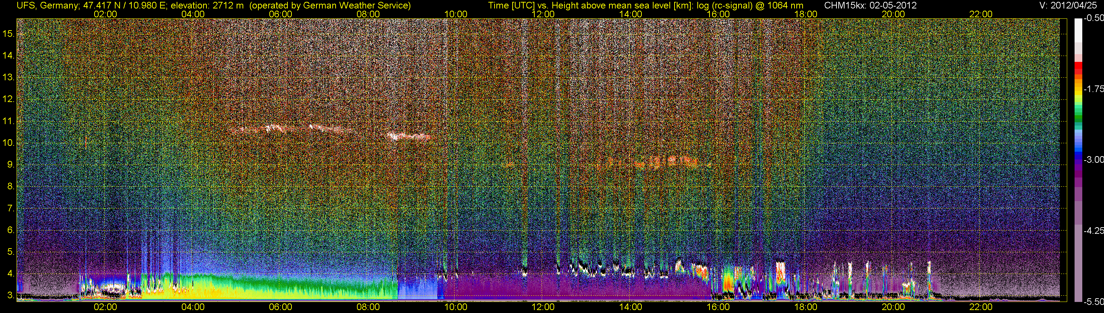Click the colorbar value '-0.50'

(1094, 18)
